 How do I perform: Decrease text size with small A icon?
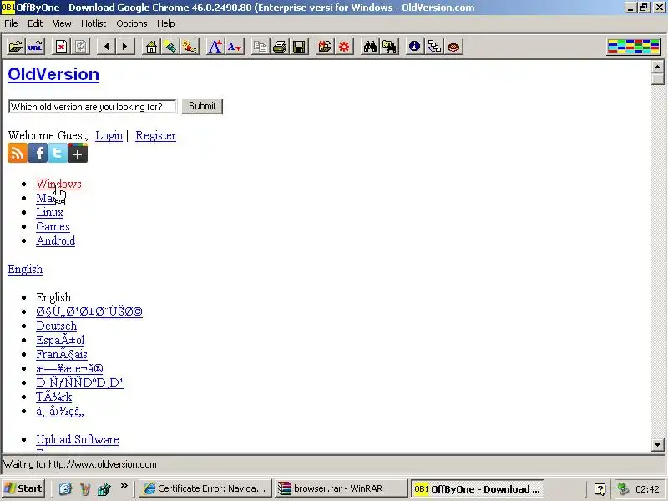235,46
